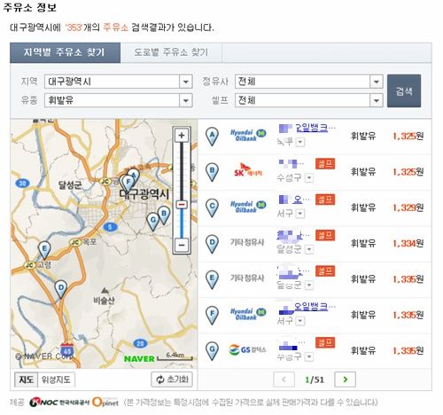
Task: Open the station name link in row C
Action: click(x=294, y=200)
